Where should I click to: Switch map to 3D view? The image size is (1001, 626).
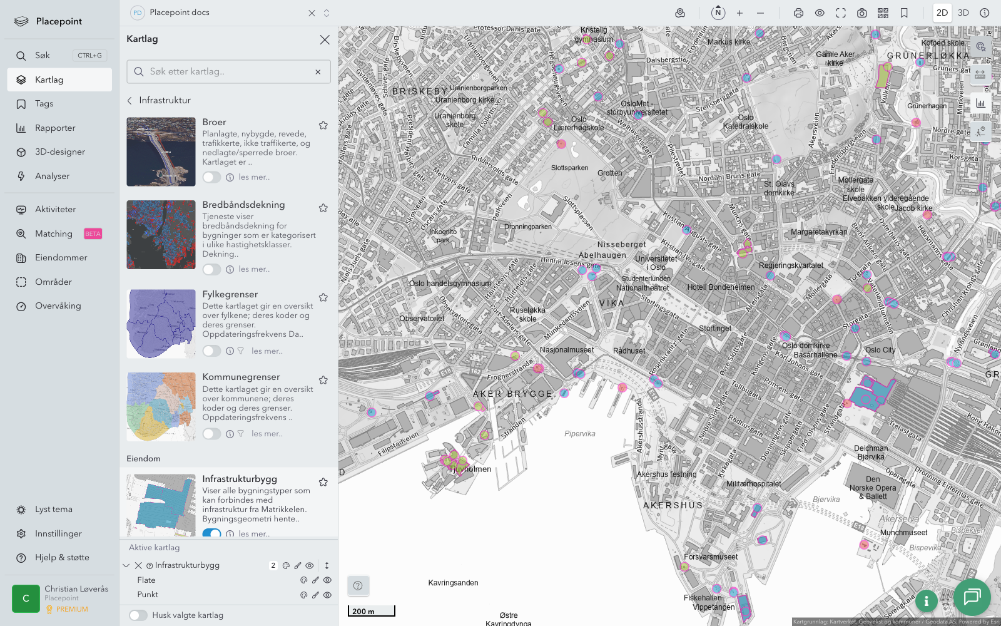coord(963,13)
